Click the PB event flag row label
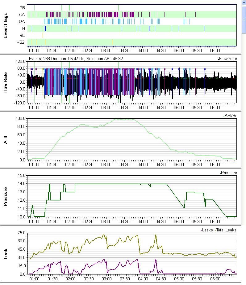Screen dimensions: 246x285 pyautogui.click(x=22, y=7)
